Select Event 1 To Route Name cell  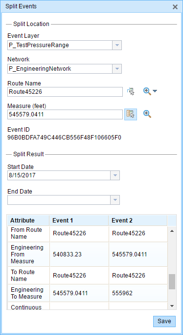79,276
